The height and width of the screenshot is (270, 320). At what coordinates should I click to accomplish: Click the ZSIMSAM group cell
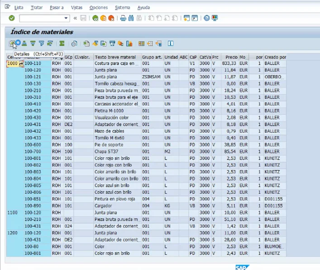point(152,77)
